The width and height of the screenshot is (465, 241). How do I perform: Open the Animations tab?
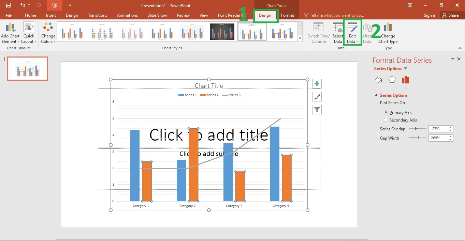[x=128, y=15]
